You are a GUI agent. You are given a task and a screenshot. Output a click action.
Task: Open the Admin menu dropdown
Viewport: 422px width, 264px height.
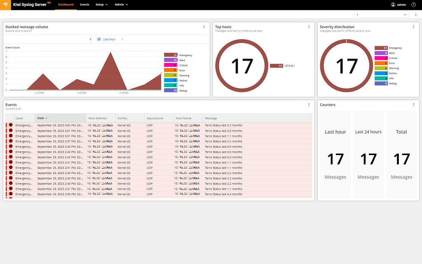coord(121,5)
